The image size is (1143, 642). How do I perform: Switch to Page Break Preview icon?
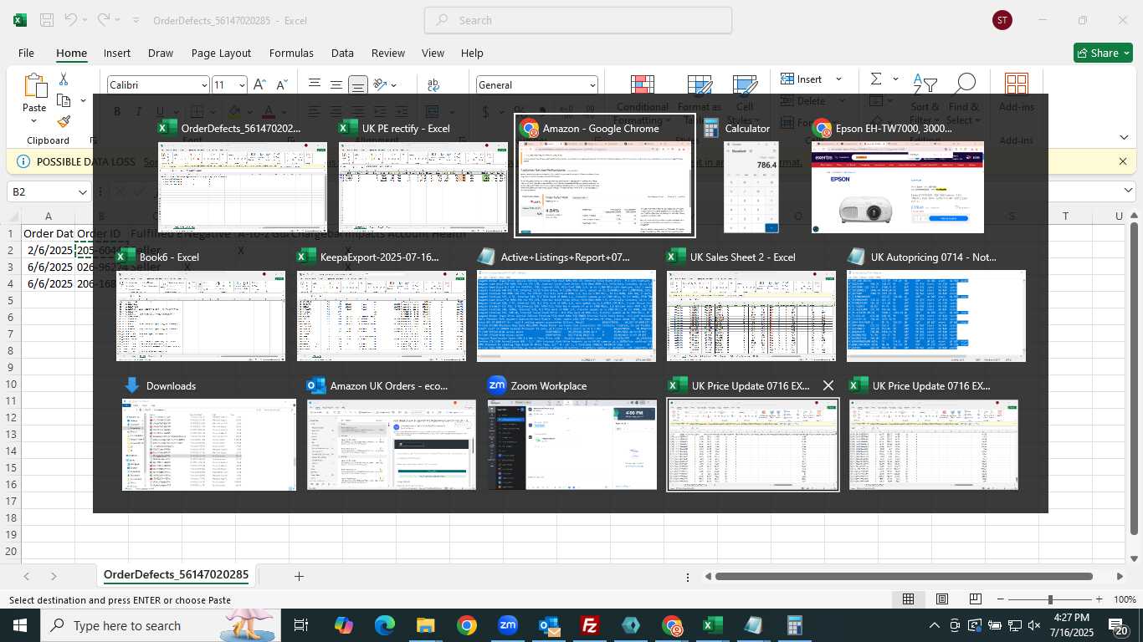[x=975, y=599]
